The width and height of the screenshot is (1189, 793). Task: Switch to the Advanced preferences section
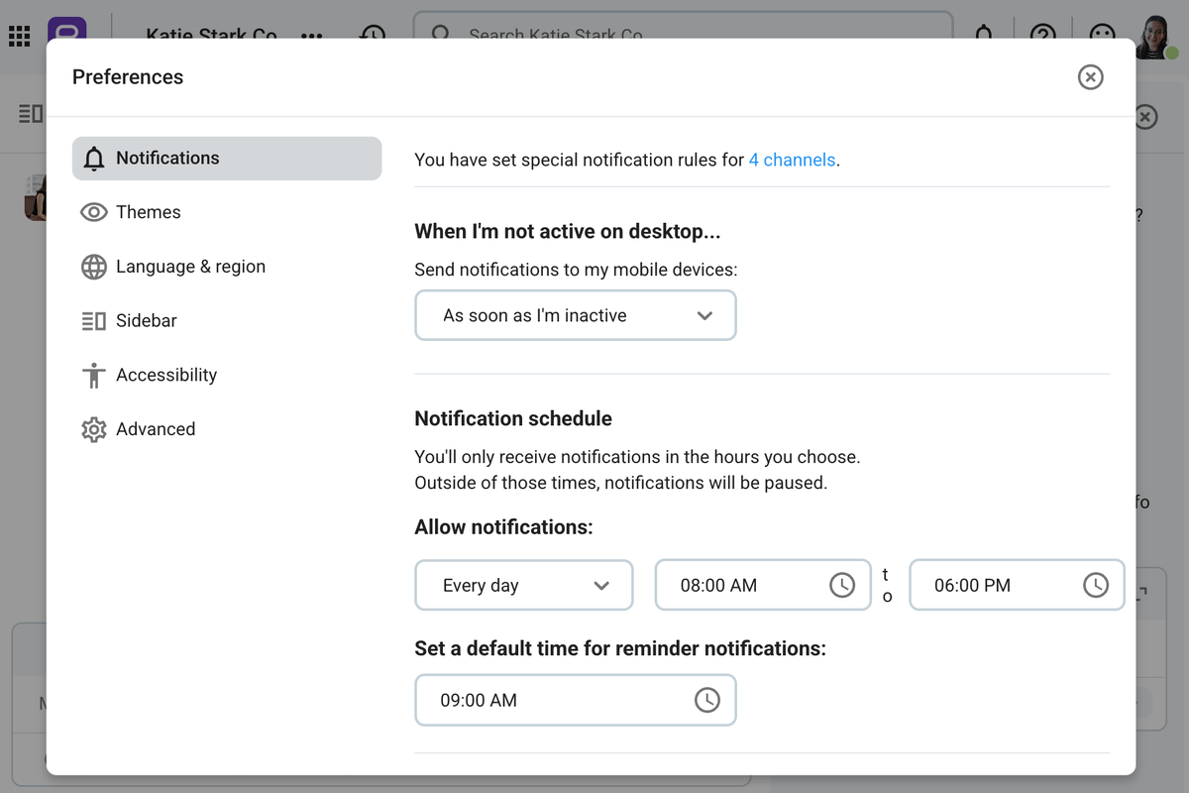point(156,428)
